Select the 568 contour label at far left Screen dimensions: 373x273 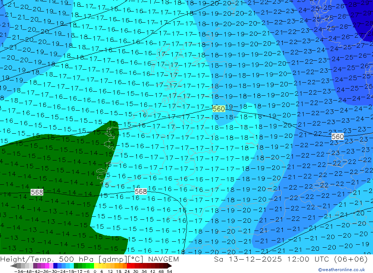click(x=37, y=192)
